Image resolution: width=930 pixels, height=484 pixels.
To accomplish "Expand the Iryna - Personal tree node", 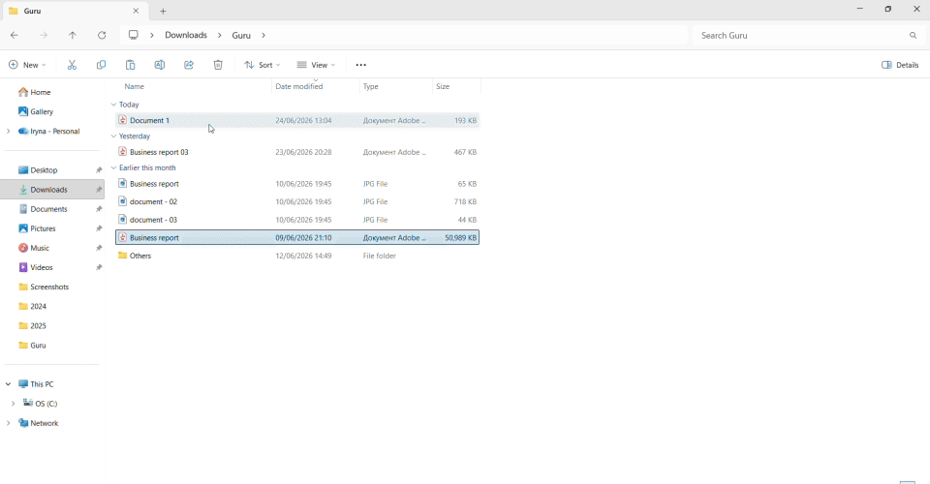I will coord(9,131).
